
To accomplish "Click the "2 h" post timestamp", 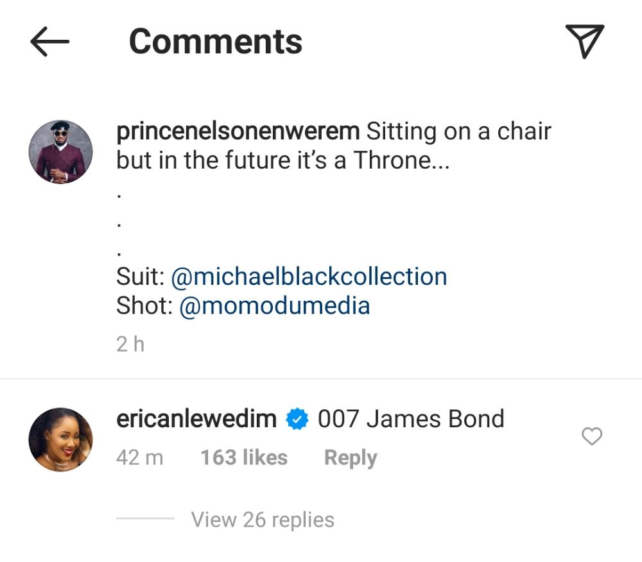I will (x=130, y=345).
